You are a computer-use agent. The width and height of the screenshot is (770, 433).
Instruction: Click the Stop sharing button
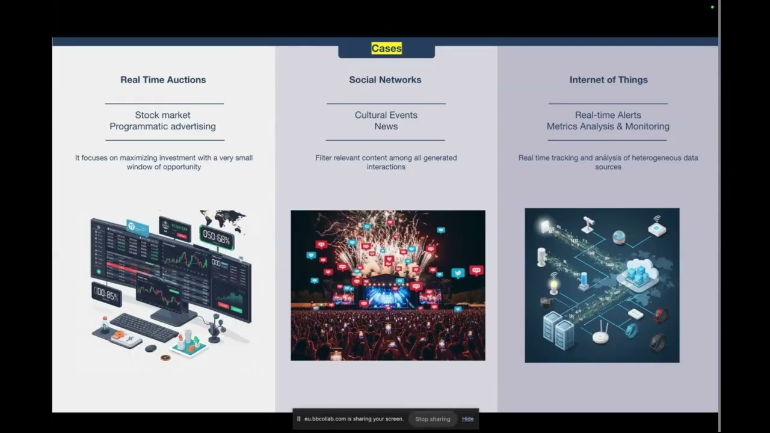click(x=433, y=419)
